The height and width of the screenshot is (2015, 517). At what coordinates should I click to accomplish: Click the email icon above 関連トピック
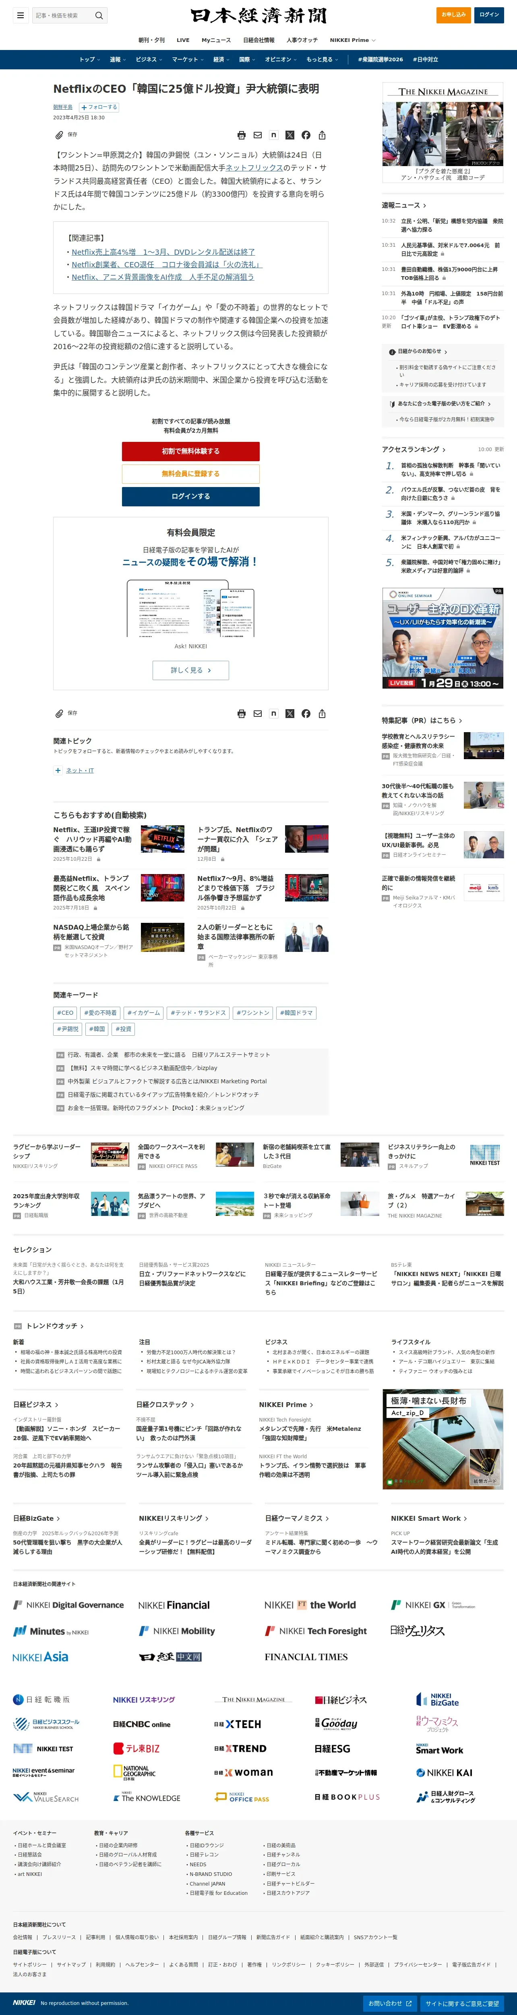click(x=258, y=713)
